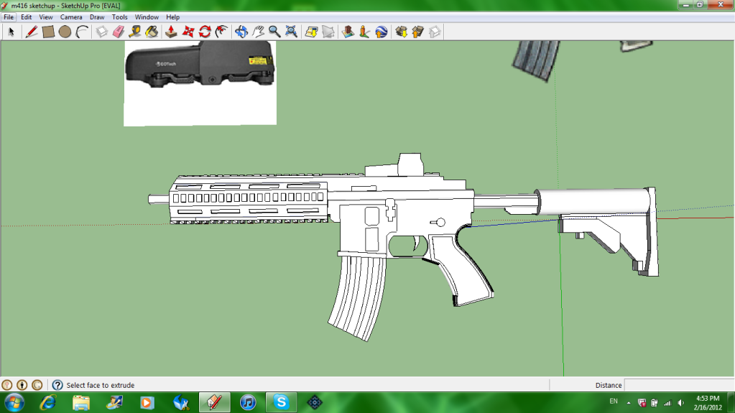Click the Add Location icon
The height and width of the screenshot is (413, 735).
pyautogui.click(x=311, y=32)
